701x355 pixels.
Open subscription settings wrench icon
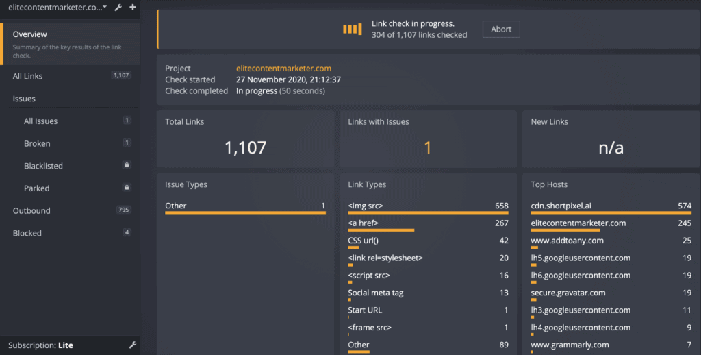(133, 345)
